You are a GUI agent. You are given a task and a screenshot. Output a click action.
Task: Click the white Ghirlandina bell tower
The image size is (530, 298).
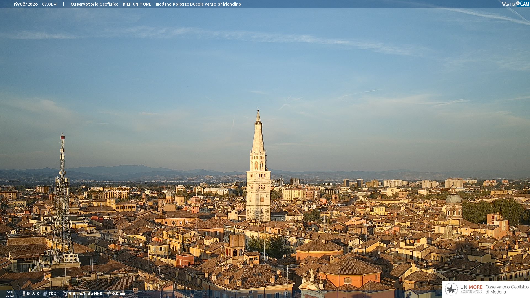[x=258, y=166]
